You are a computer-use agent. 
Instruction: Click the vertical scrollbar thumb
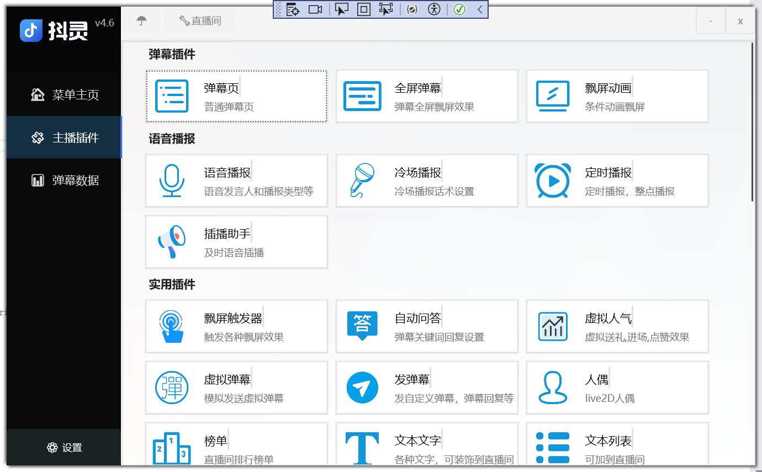[752, 121]
